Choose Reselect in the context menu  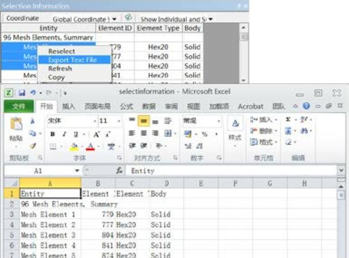pyautogui.click(x=62, y=51)
